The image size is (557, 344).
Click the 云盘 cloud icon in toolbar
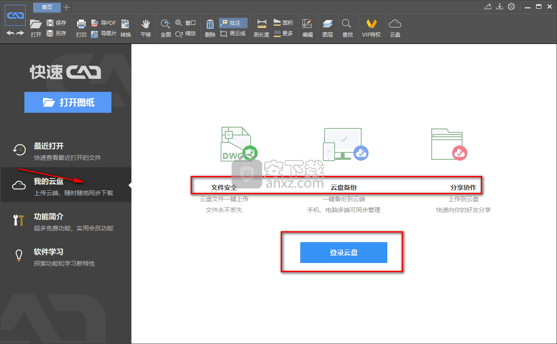click(x=395, y=24)
